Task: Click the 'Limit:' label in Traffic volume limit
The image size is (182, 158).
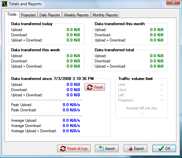Action: pos(122,85)
